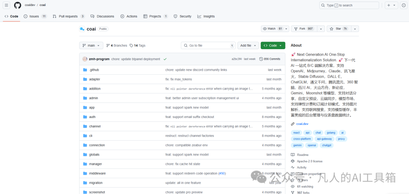This screenshot has height=194, width=409.
Task: Open the screenshot folder name
Action: (x=97, y=192)
